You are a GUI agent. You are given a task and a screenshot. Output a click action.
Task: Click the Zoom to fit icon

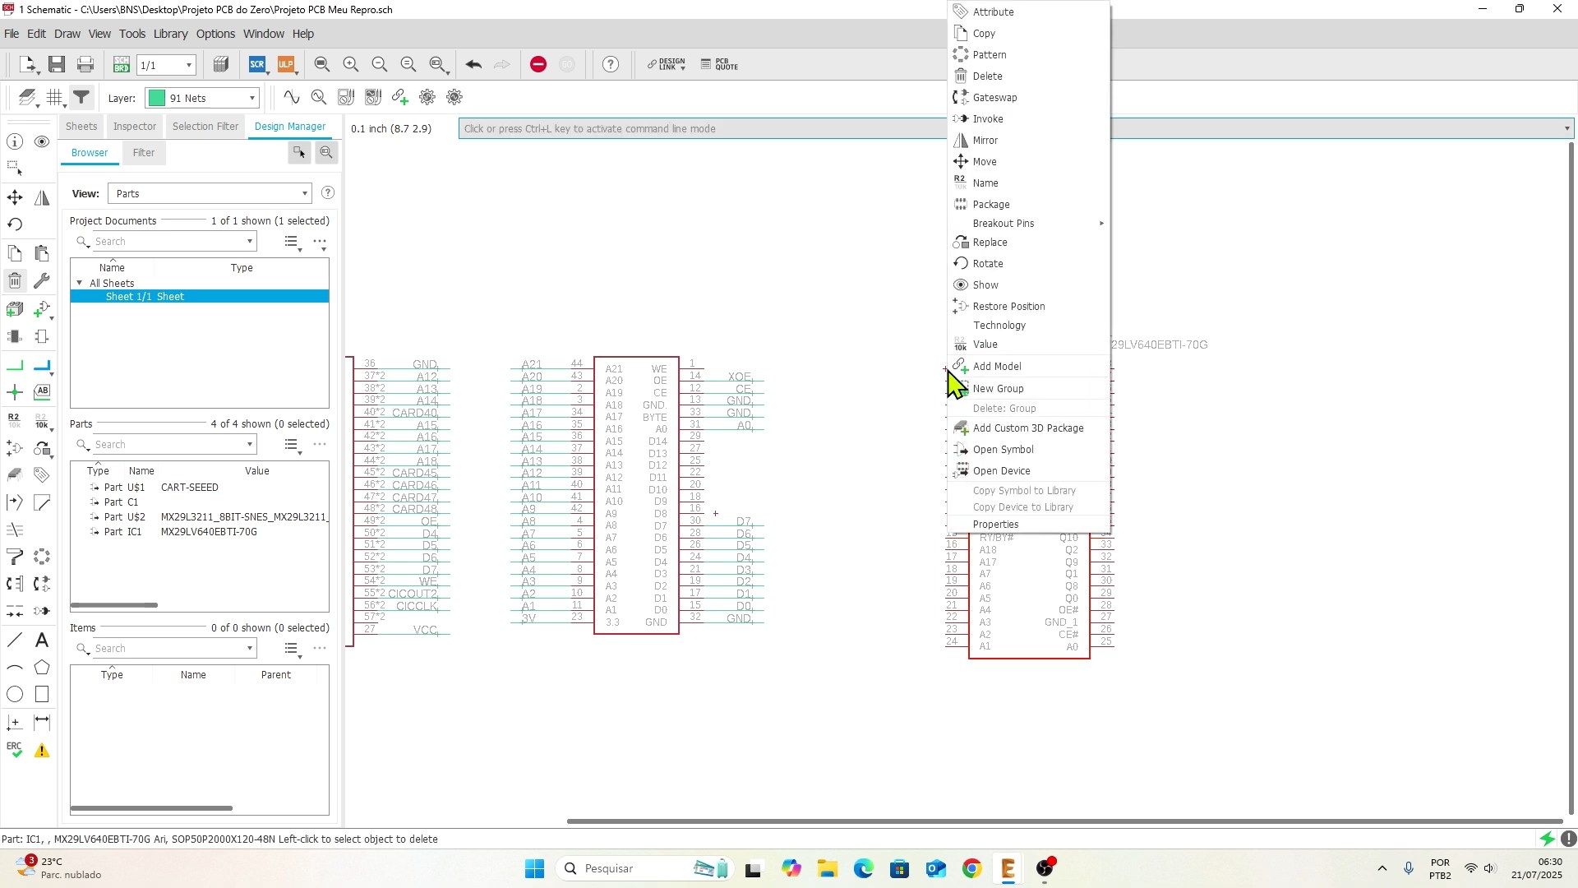322,65
